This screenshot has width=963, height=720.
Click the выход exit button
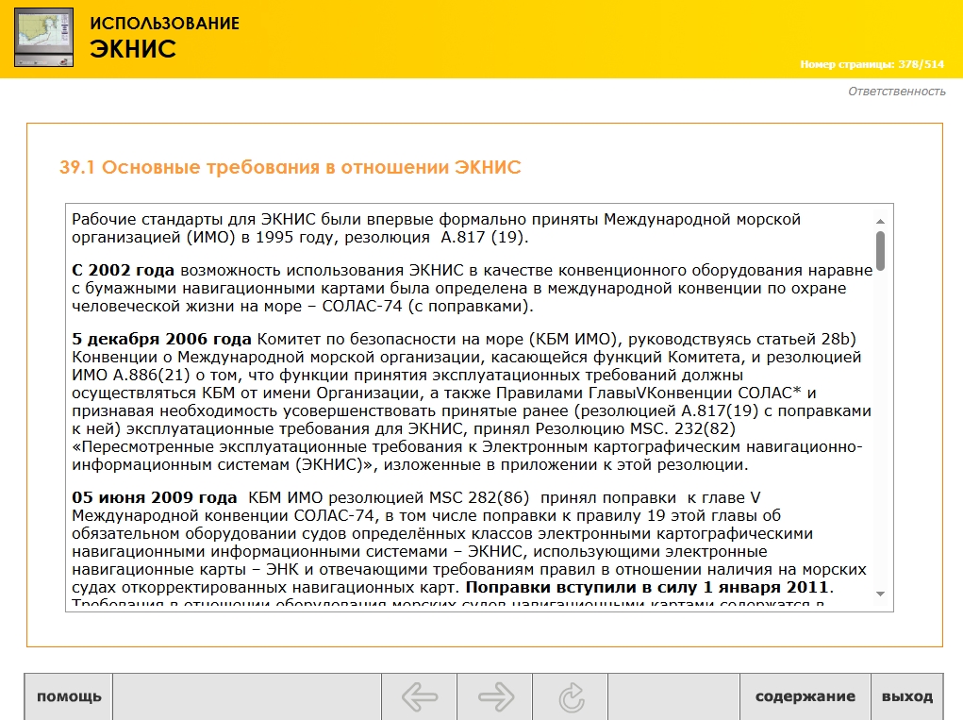(x=907, y=696)
